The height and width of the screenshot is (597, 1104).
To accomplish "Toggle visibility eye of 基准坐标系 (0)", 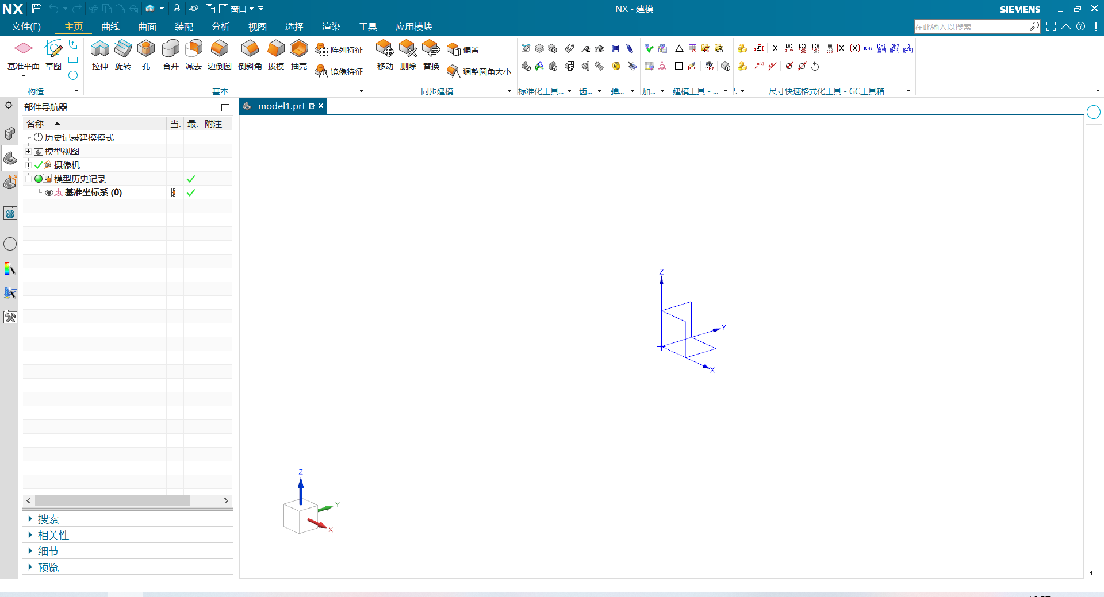I will (x=49, y=193).
